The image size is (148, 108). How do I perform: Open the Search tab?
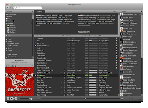point(40,11)
